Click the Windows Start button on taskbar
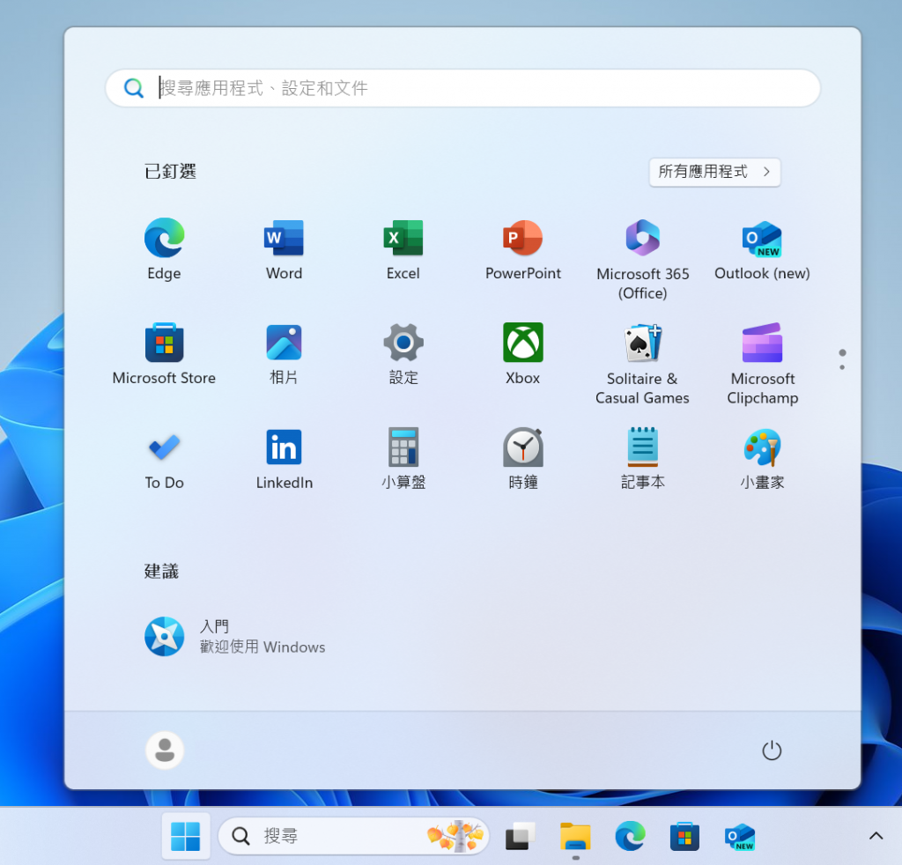The width and height of the screenshot is (902, 865). point(185,836)
